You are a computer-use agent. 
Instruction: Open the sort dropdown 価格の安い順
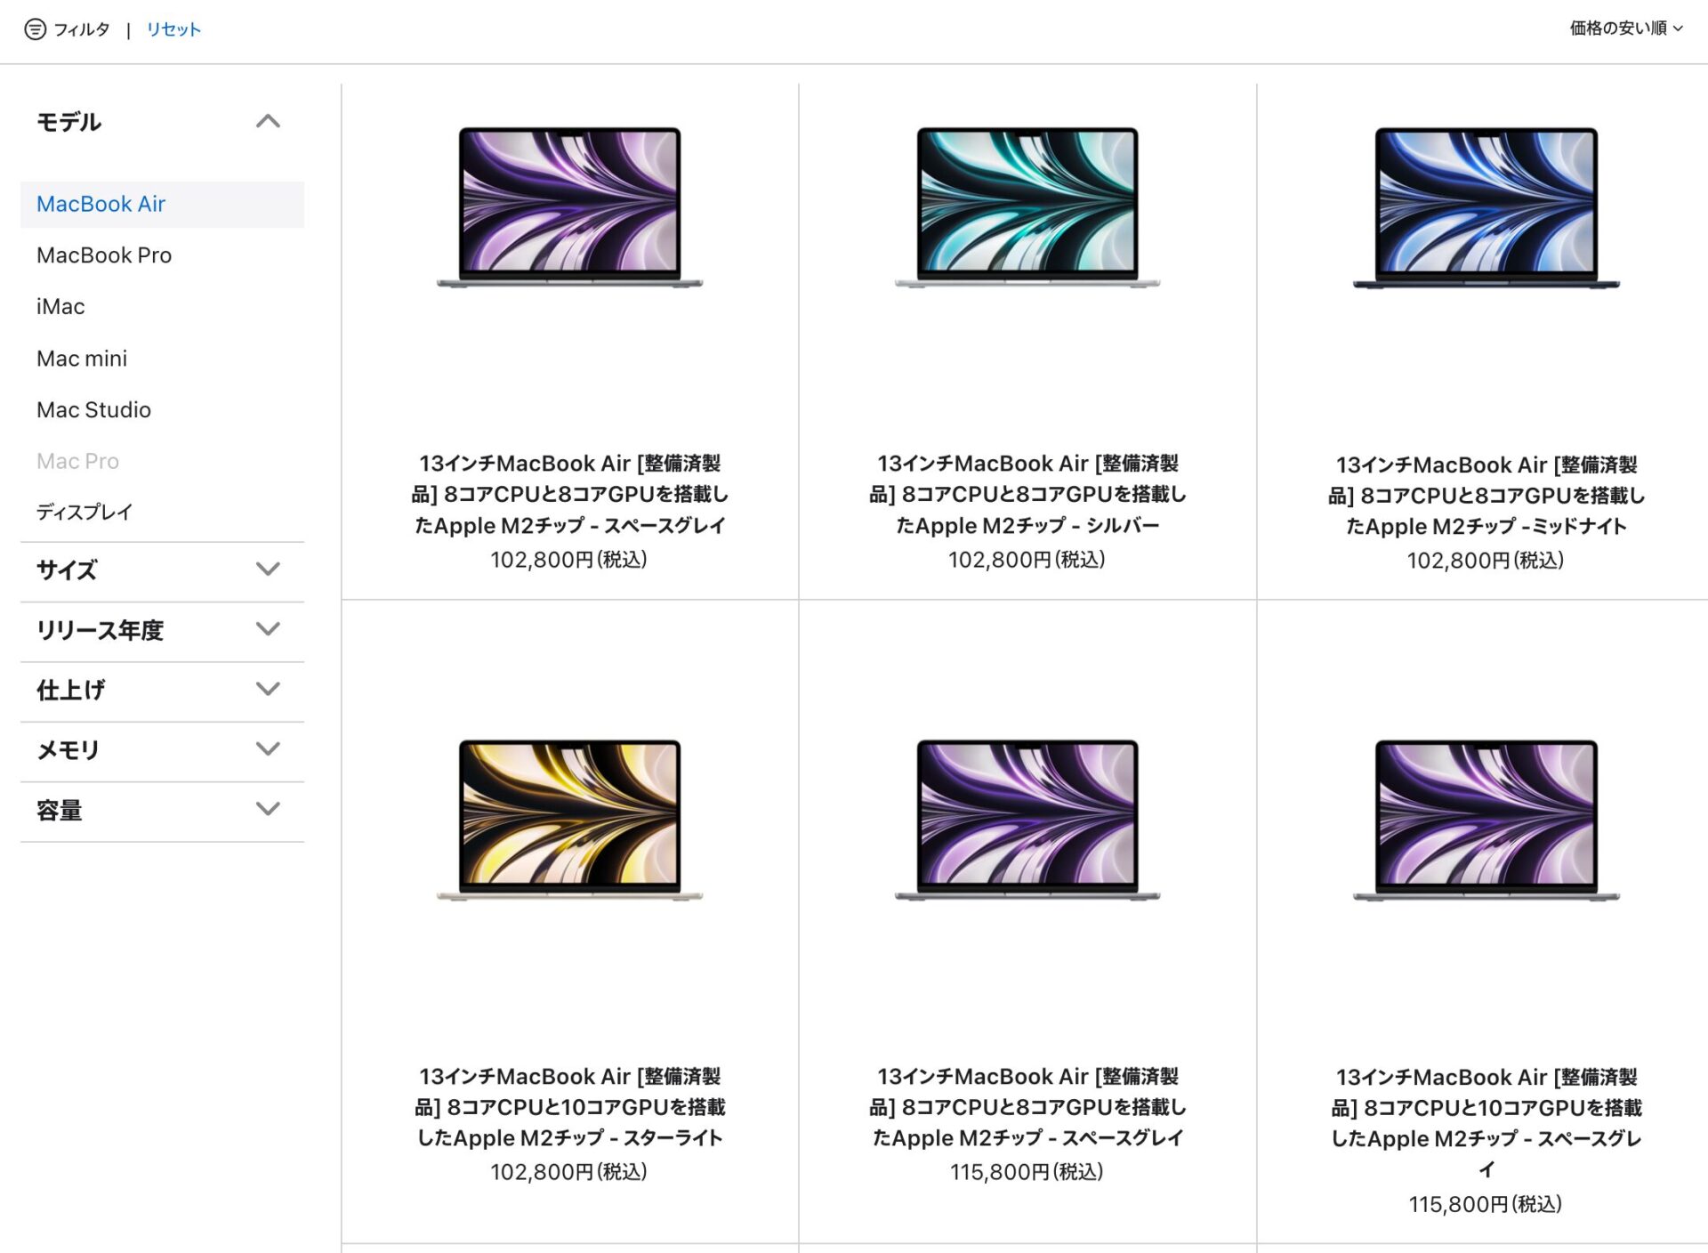pos(1626,28)
